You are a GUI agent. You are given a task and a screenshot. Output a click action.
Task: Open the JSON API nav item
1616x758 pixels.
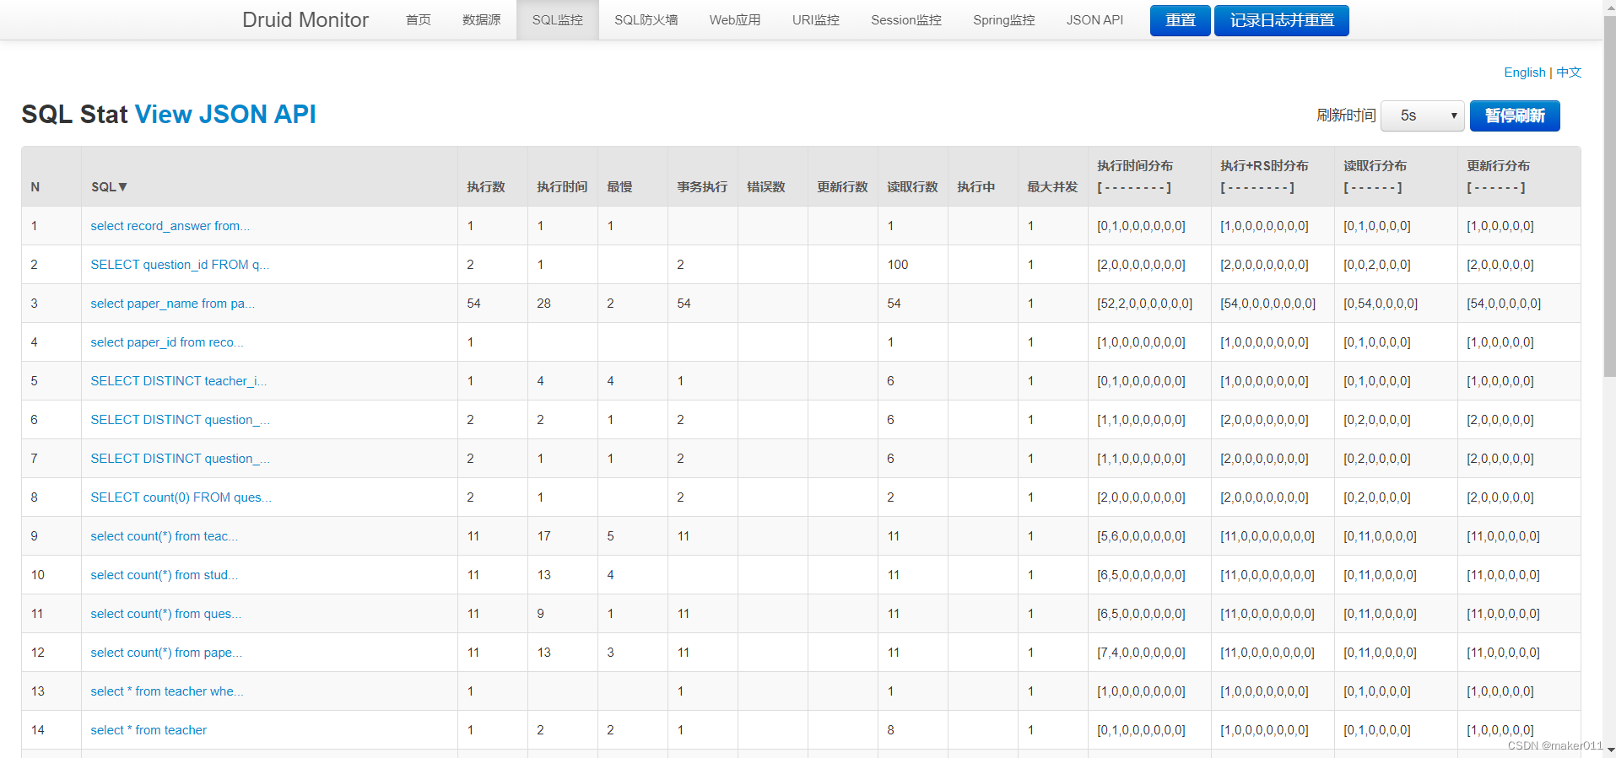(x=1094, y=19)
